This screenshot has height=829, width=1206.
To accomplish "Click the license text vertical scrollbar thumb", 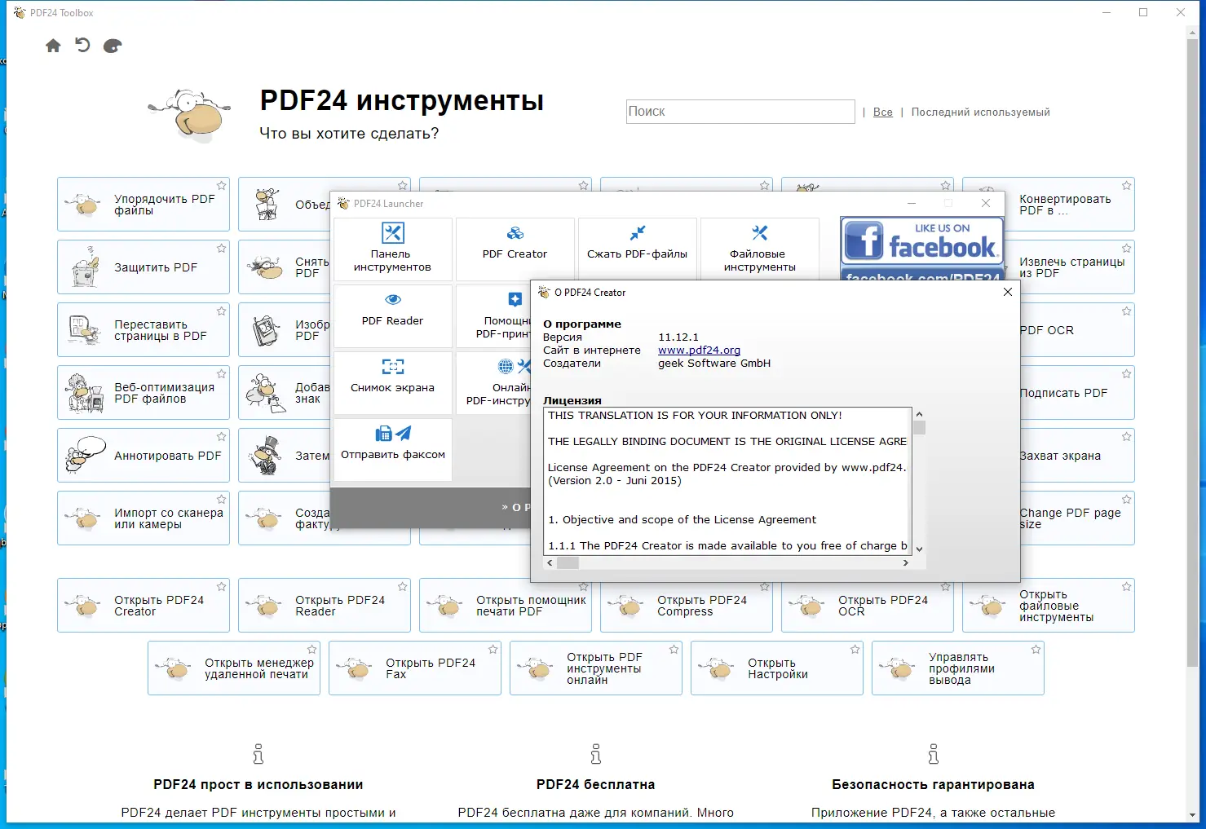I will tap(920, 427).
